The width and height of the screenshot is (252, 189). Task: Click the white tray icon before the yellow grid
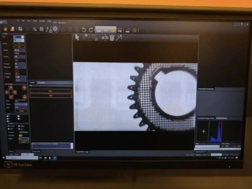(127, 31)
